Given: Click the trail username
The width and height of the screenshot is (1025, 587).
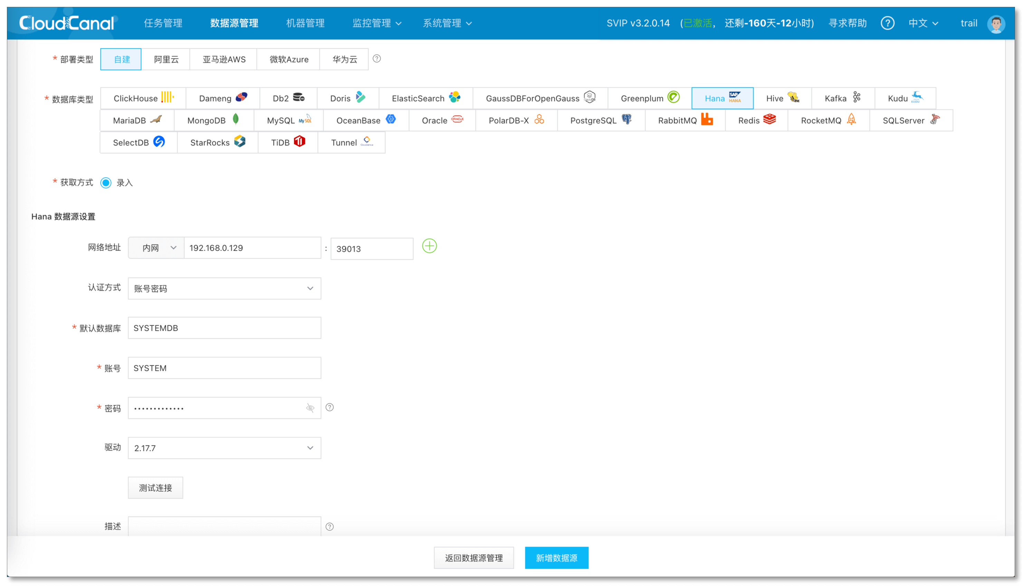Looking at the screenshot, I should (969, 23).
